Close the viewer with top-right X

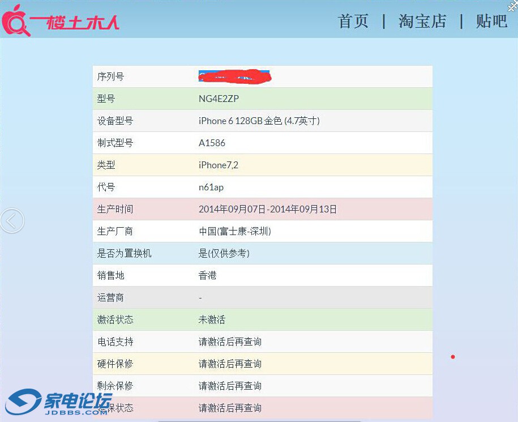click(x=512, y=5)
